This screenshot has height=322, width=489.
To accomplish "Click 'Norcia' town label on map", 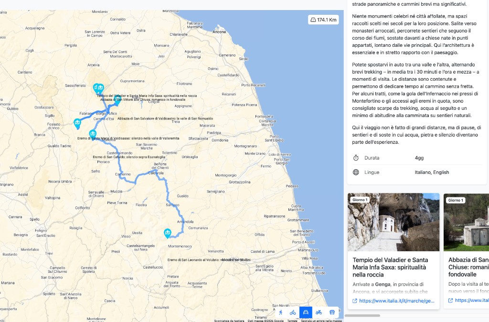I will (x=128, y=278).
